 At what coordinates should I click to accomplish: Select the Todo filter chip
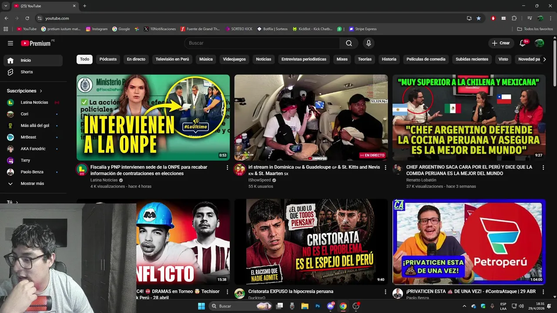[84, 59]
